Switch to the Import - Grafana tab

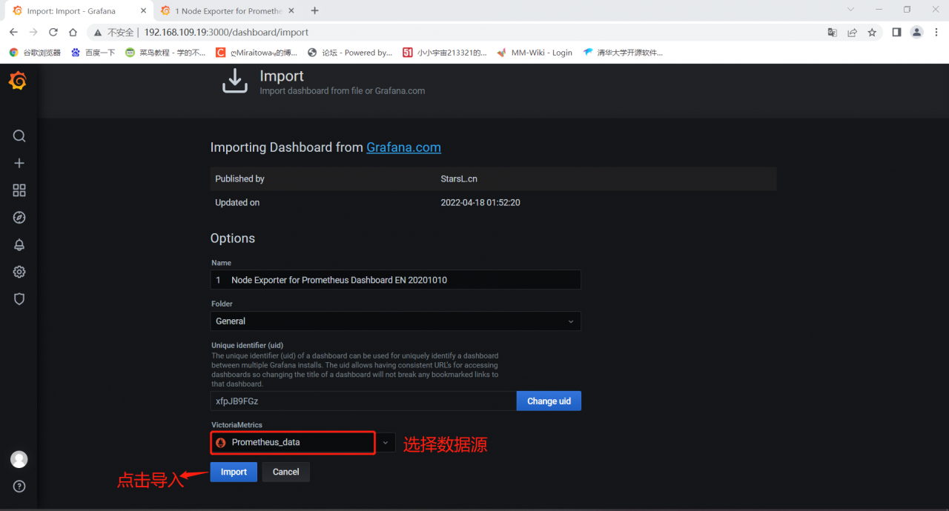point(78,11)
